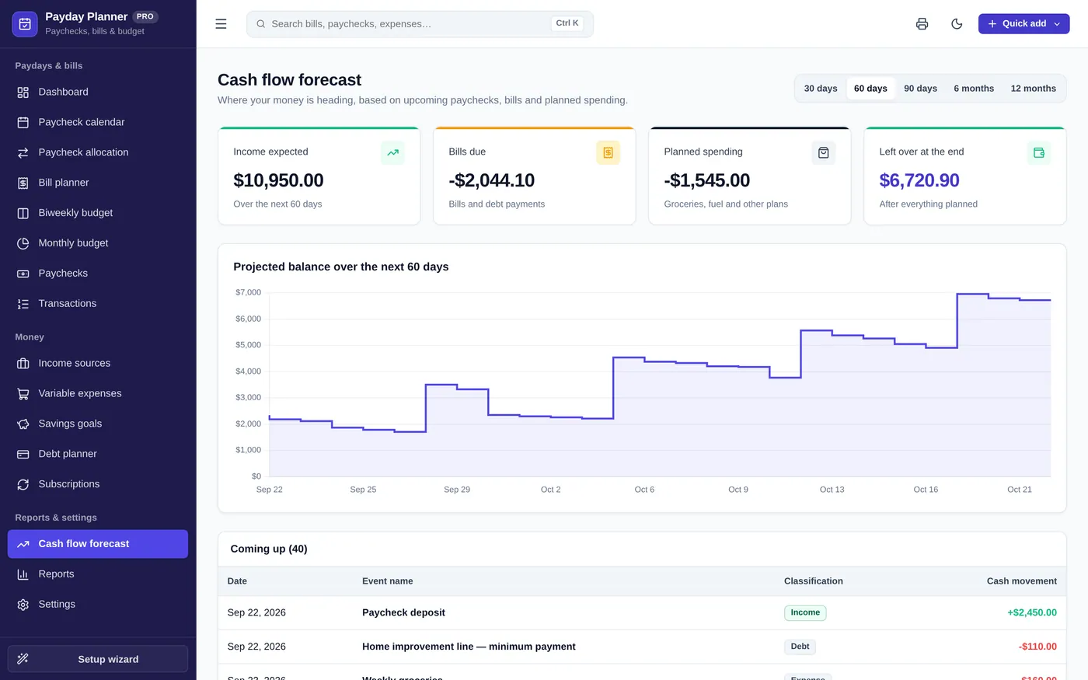
Task: Toggle dark mode moon icon
Action: click(x=957, y=24)
